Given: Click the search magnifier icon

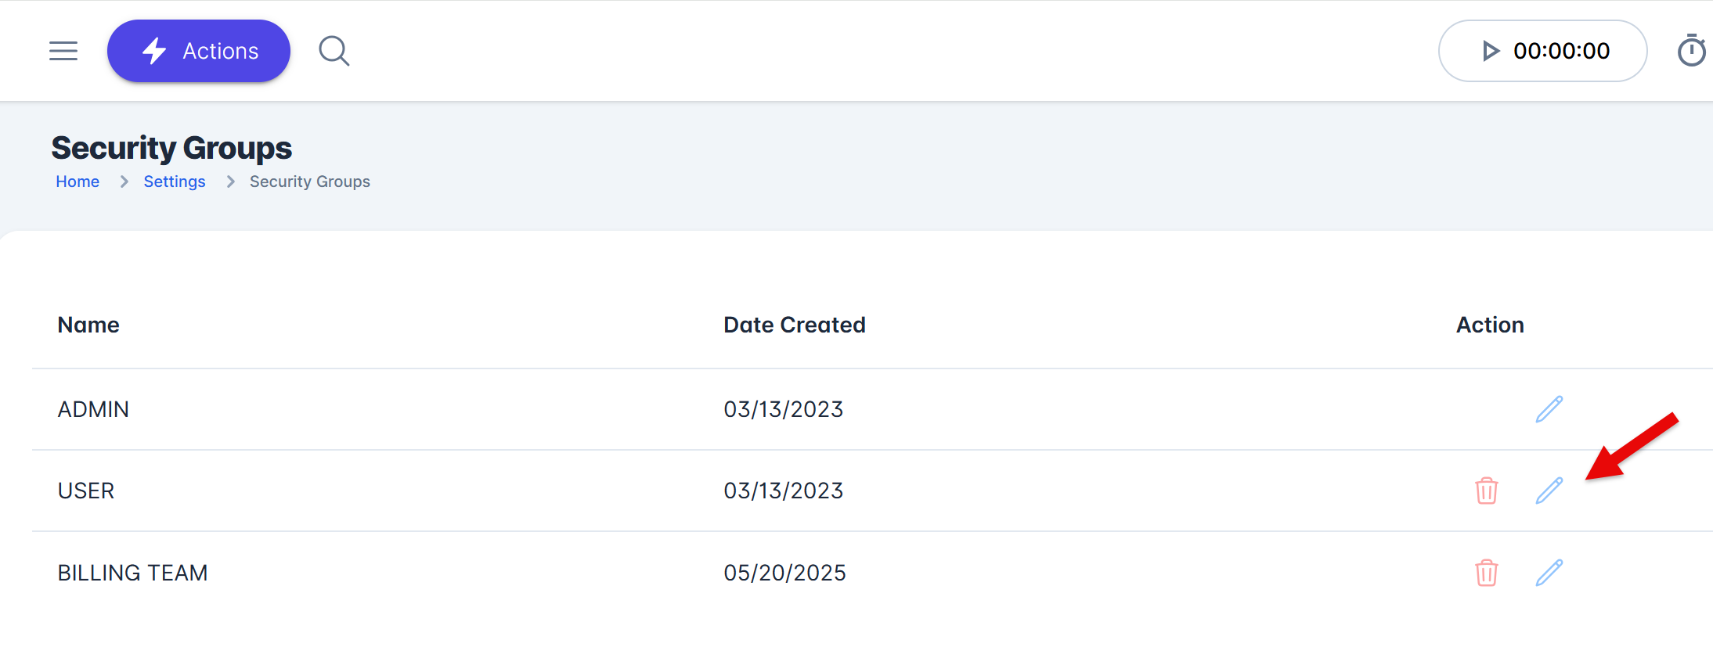Looking at the screenshot, I should [334, 51].
